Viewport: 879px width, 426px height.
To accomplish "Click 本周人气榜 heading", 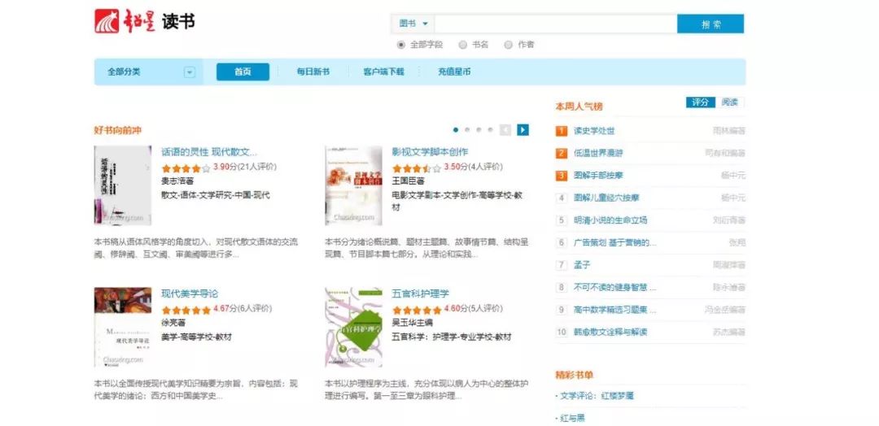I will [x=579, y=106].
